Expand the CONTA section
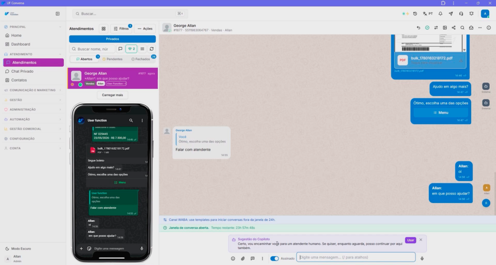 33,148
